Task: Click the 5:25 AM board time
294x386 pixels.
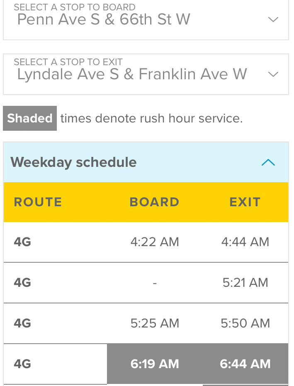Action: click(x=155, y=323)
